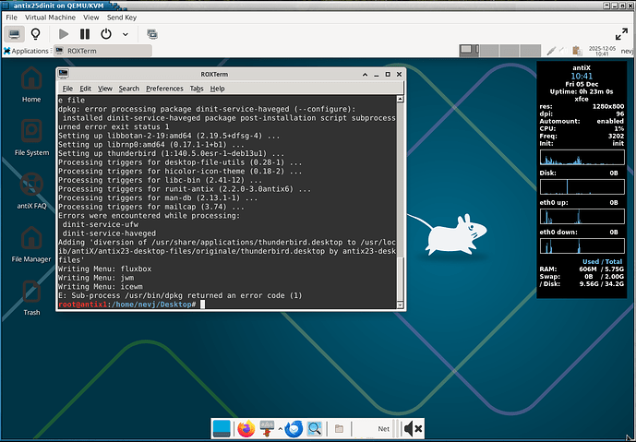This screenshot has height=442, width=636.
Task: Select the File Manager desktop icon
Action: pos(31,245)
